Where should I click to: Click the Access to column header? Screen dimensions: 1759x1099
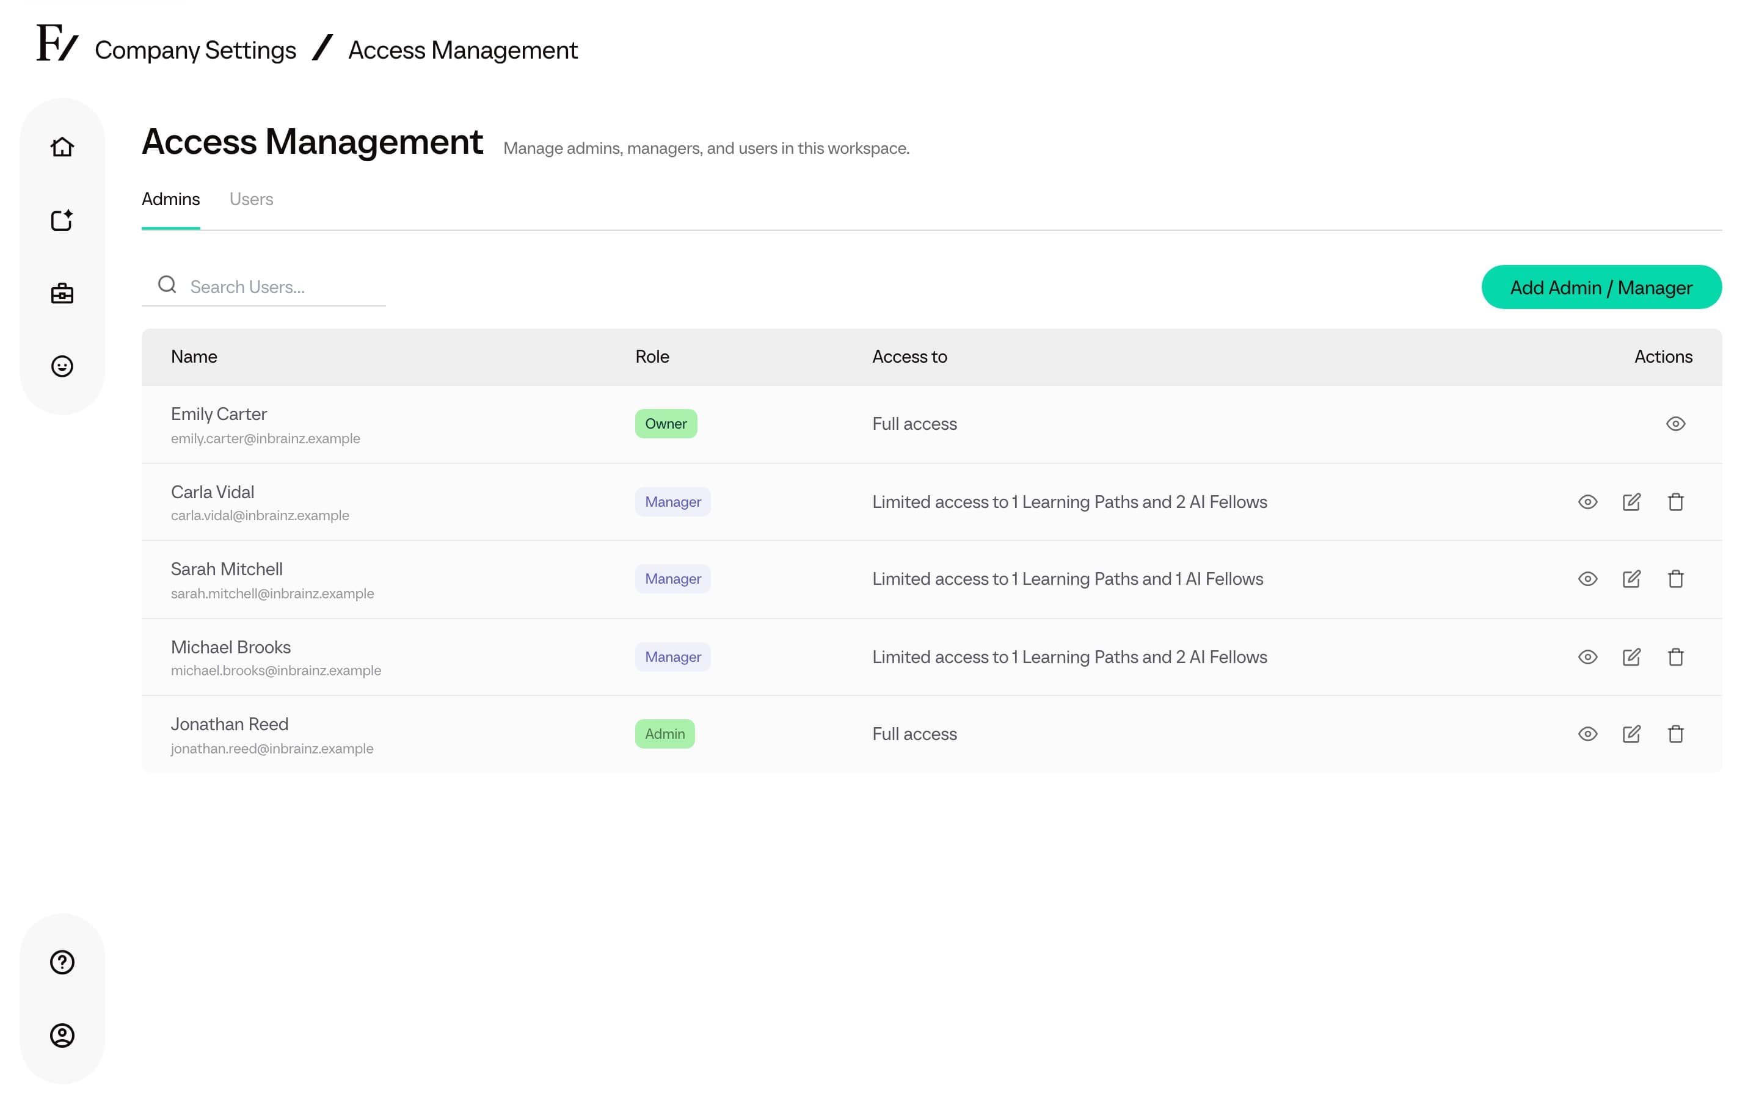tap(909, 357)
